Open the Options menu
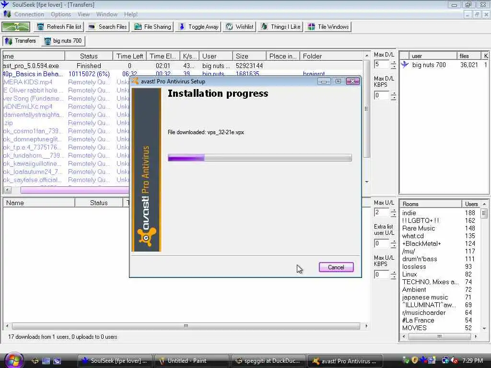This screenshot has width=491, height=368. coord(61,14)
